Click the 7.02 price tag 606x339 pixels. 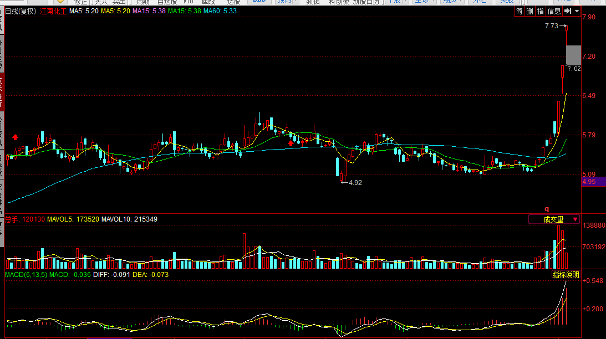point(574,69)
